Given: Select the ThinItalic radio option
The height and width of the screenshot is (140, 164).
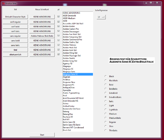Looking at the screenshot, I should click(x=106, y=130).
